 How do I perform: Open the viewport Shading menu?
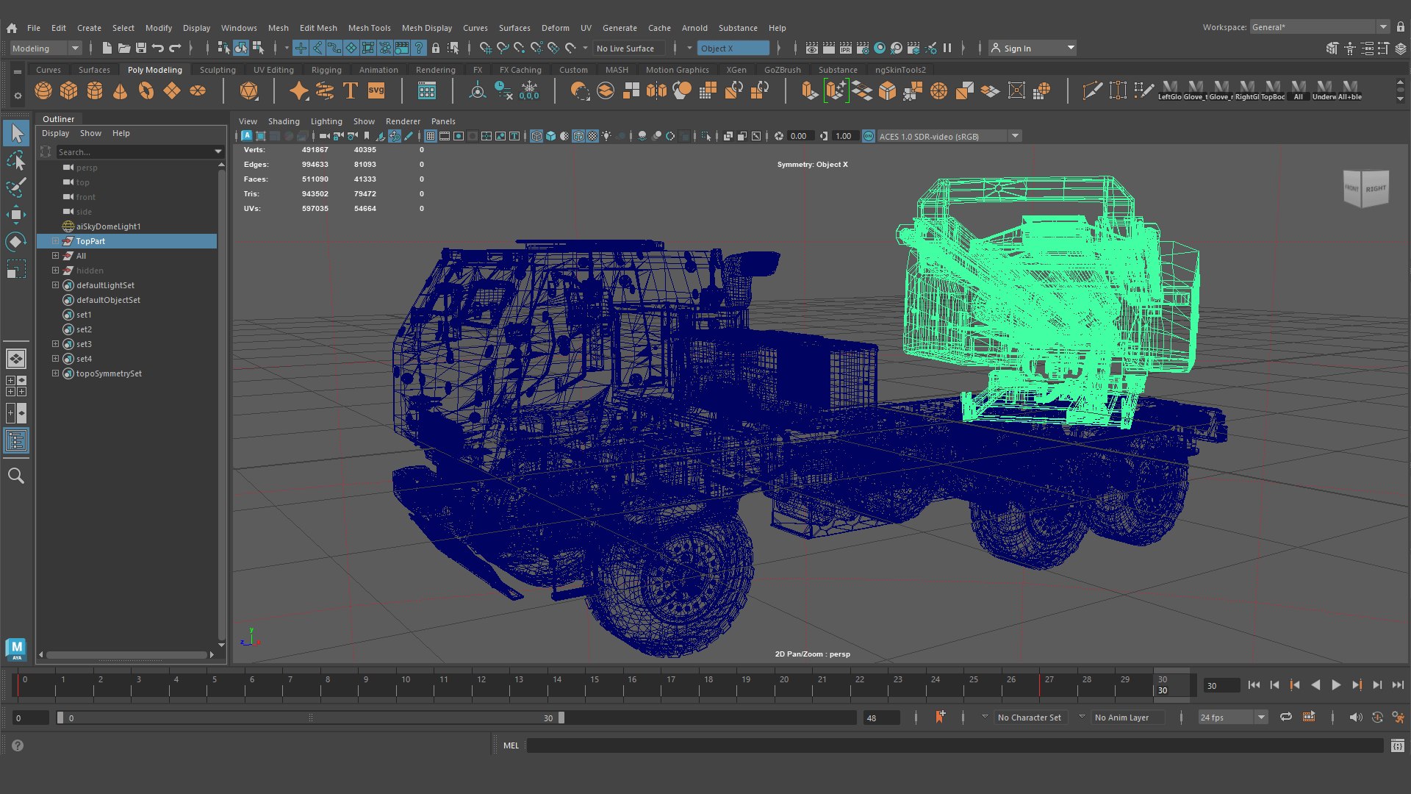pyautogui.click(x=284, y=121)
